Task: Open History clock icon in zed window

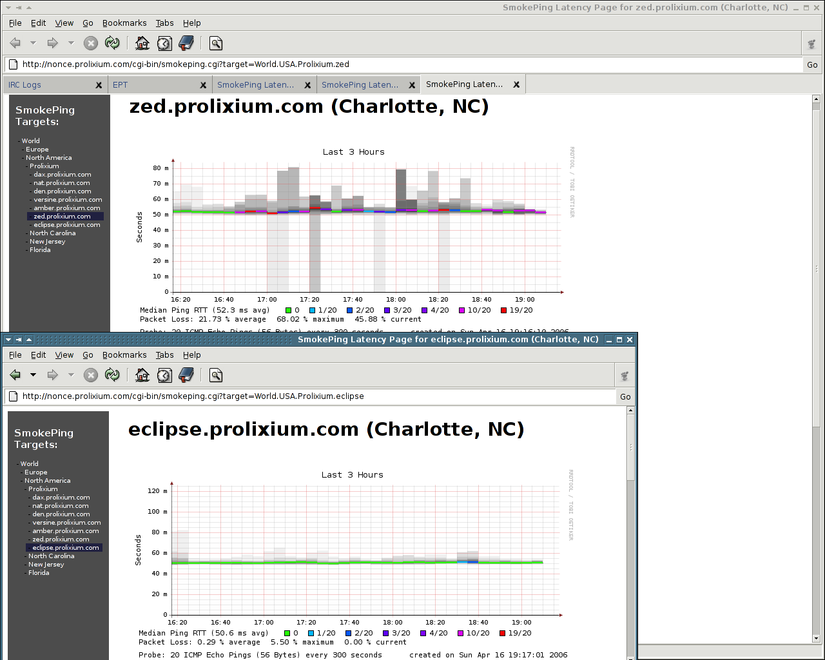Action: [164, 43]
